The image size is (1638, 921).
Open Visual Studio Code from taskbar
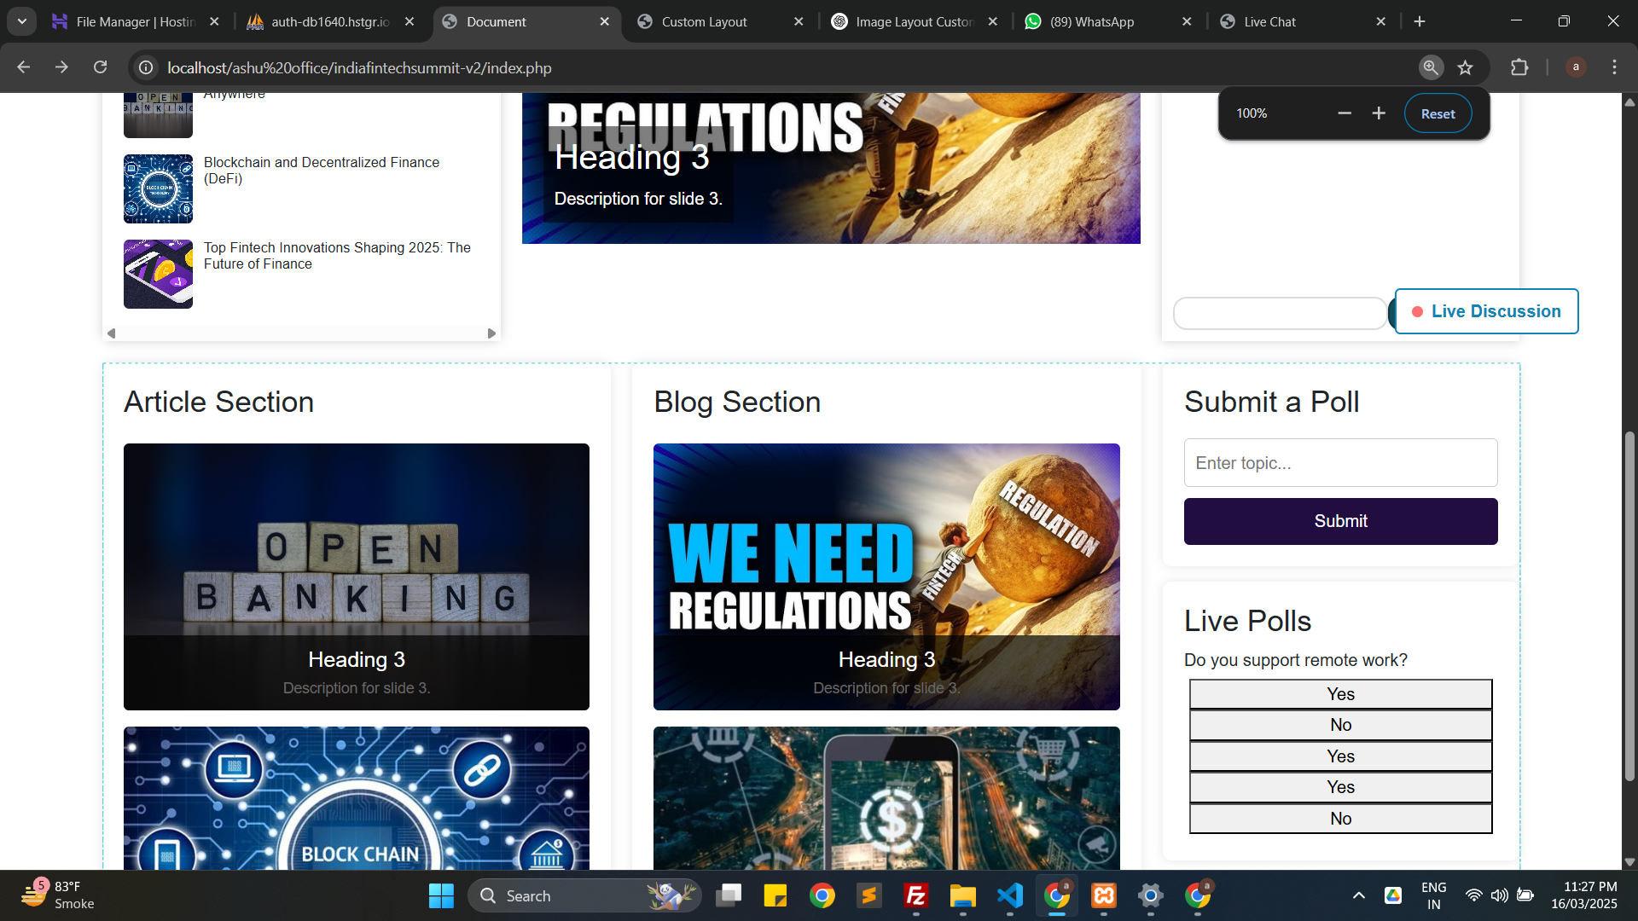(1010, 895)
